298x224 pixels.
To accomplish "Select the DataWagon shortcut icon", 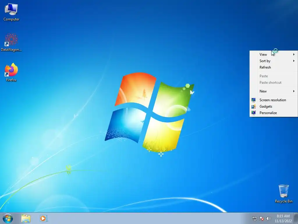I will point(11,43).
